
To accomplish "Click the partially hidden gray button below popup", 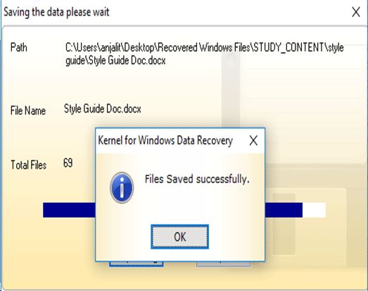I will pyautogui.click(x=223, y=264).
